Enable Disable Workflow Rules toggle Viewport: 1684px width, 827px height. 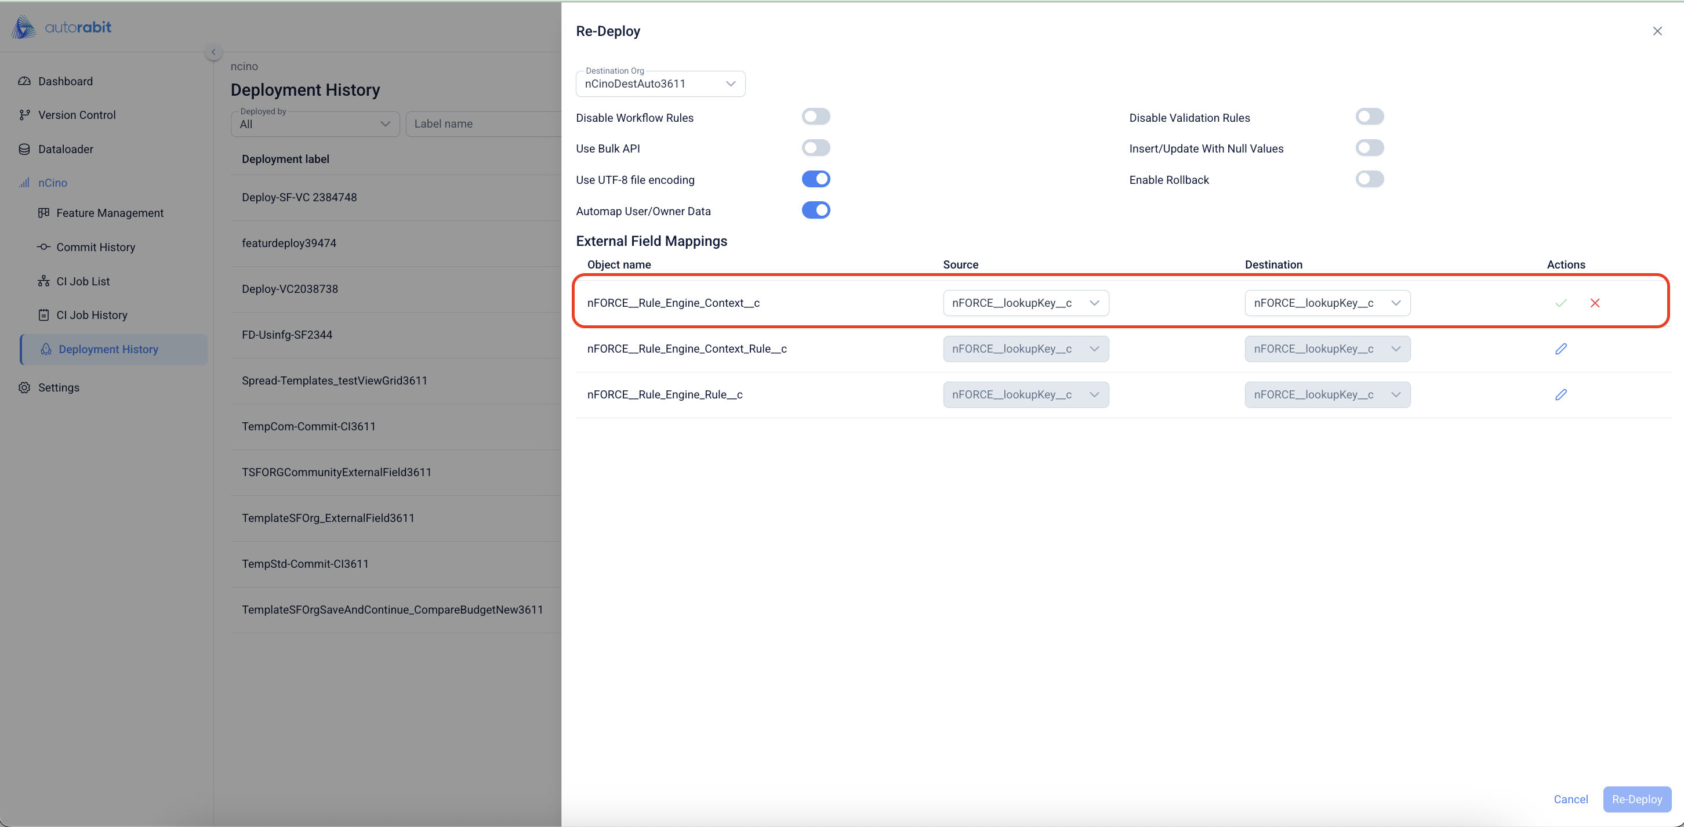click(x=815, y=117)
